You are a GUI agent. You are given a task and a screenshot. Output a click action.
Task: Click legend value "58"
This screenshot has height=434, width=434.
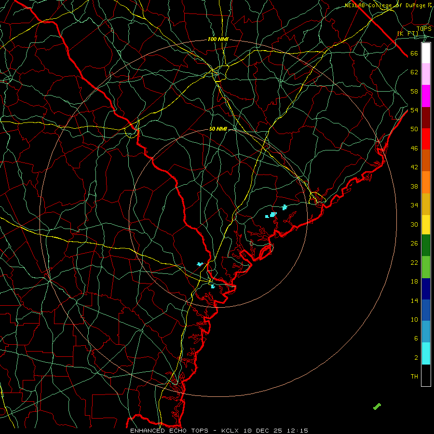pos(414,91)
